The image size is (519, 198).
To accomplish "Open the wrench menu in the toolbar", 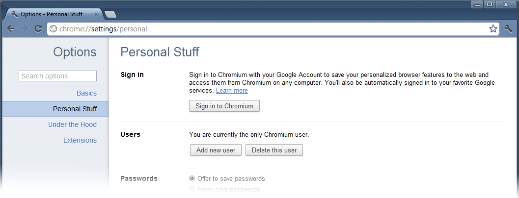I will point(508,29).
